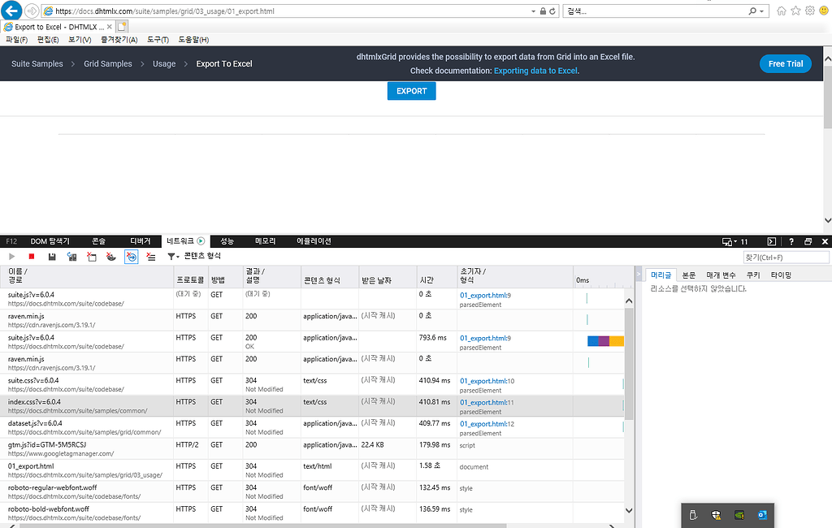Clear cookies for the domain icon
Viewport: 832px width, 528px height.
pos(110,257)
